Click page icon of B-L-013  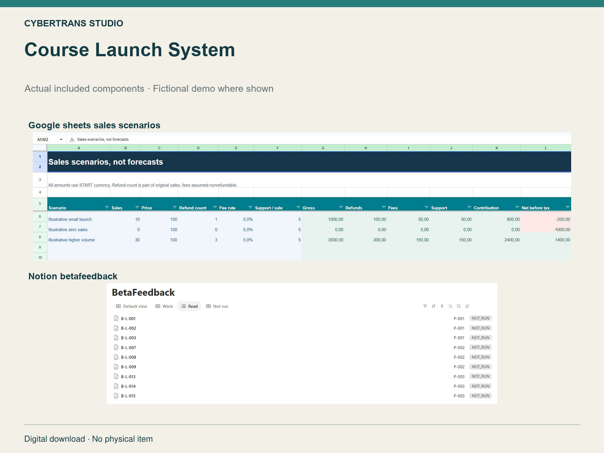click(x=116, y=376)
